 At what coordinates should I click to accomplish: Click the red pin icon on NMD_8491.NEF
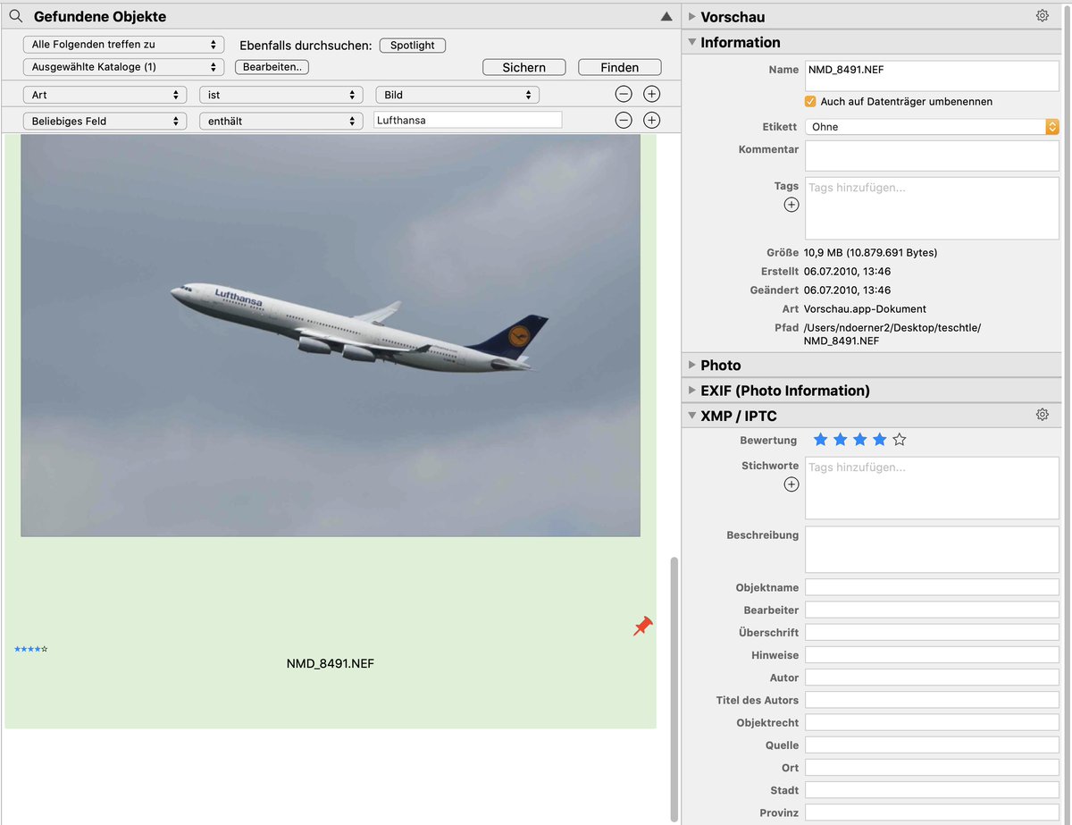pyautogui.click(x=642, y=626)
